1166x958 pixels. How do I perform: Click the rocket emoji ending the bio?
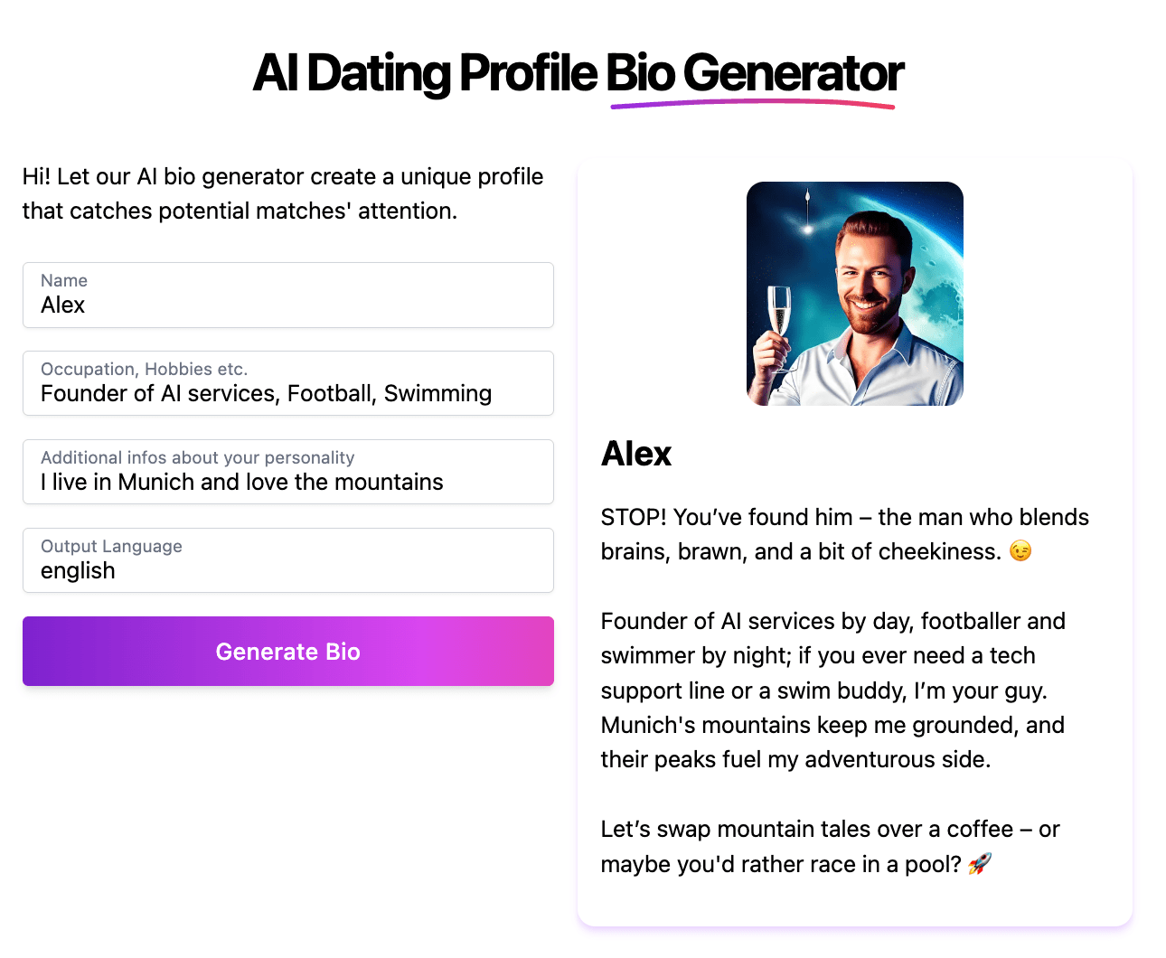click(981, 863)
